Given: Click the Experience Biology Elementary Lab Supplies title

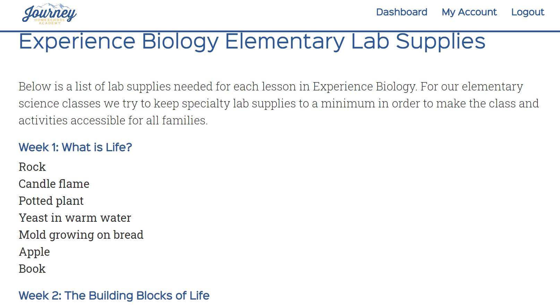Looking at the screenshot, I should coord(252,42).
